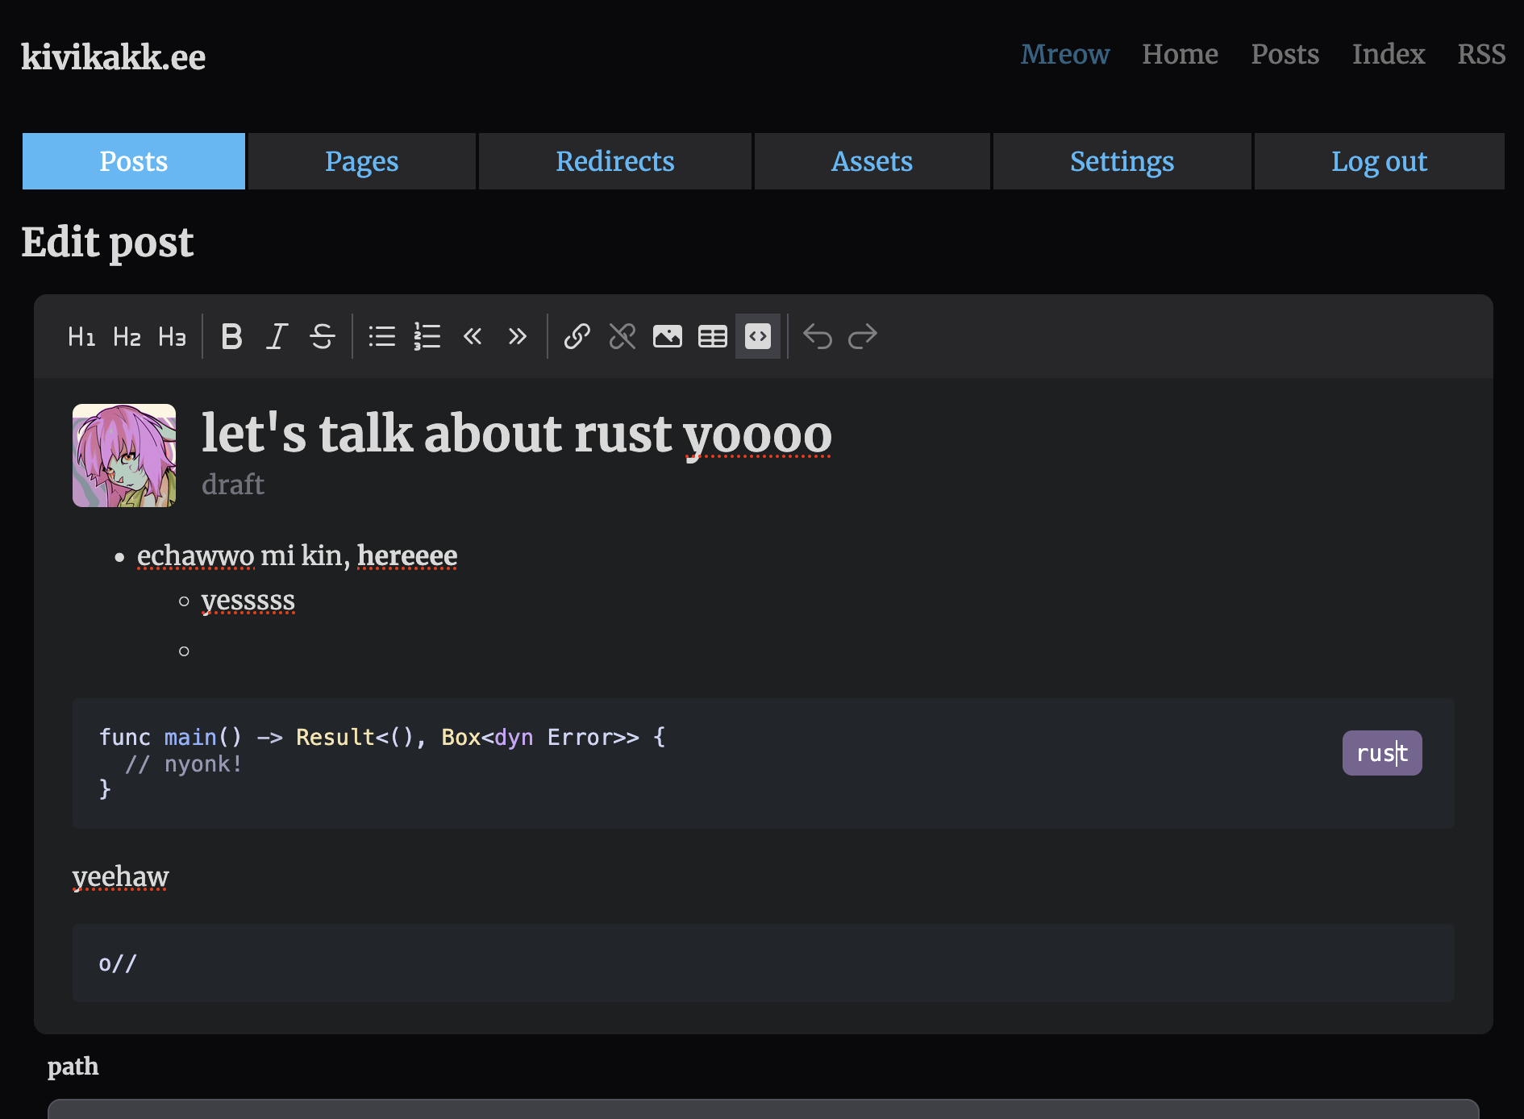
Task: Outdent list item with left chevrons
Action: pos(472,336)
